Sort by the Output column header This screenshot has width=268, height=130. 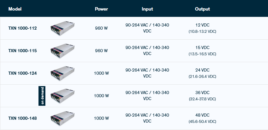pos(203,9)
